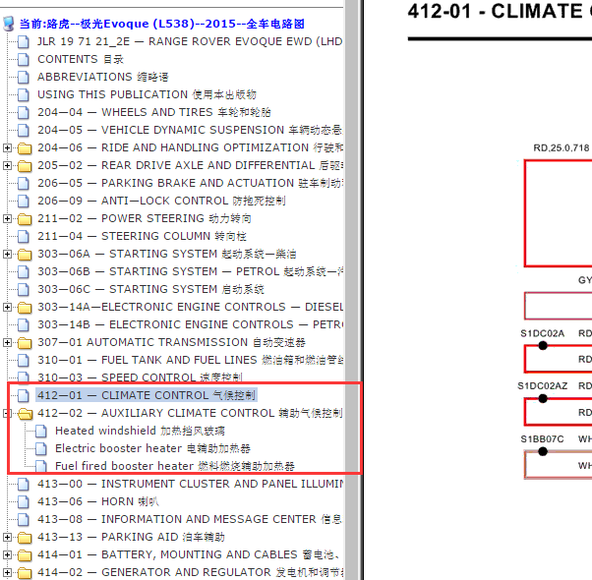Image resolution: width=592 pixels, height=580 pixels.
Task: Click the page icon for 412-01 CLIMATE CONTROL
Action: [x=24, y=395]
